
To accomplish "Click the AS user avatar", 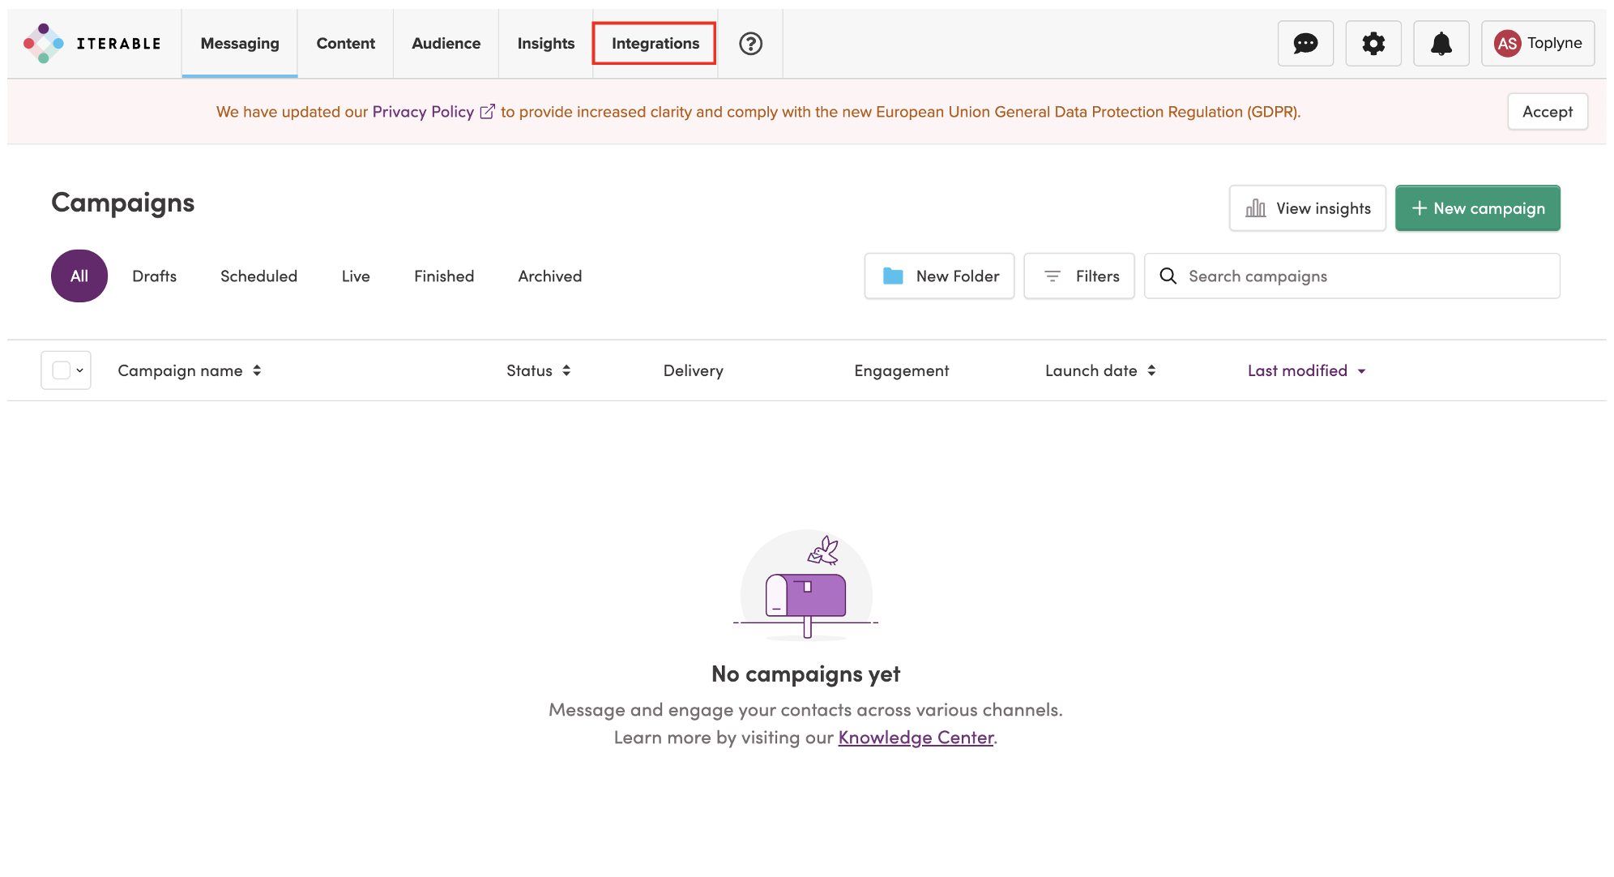I will click(1507, 44).
